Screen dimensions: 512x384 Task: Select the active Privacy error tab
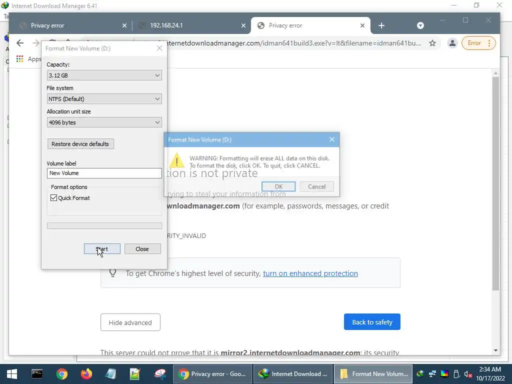[x=310, y=25]
